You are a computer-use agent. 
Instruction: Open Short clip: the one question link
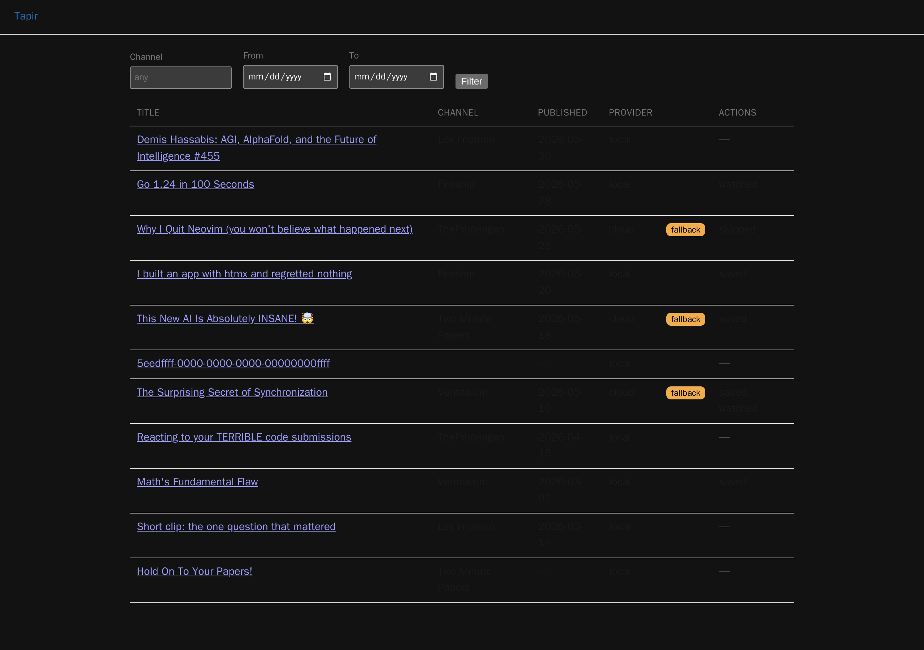pos(236,526)
